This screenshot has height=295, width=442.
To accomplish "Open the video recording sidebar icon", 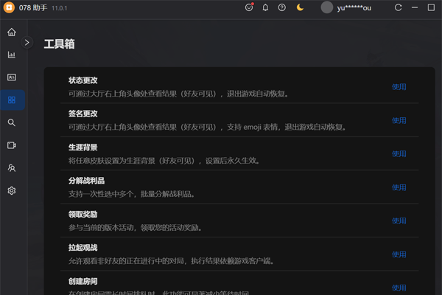I will tap(12, 145).
